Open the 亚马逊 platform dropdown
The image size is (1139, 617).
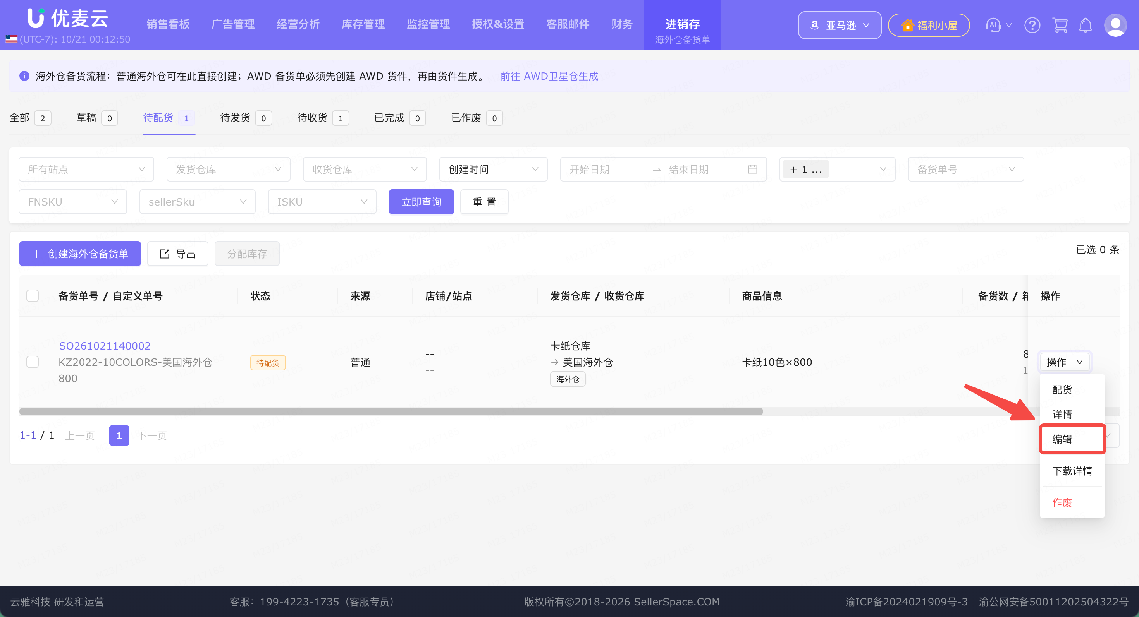[839, 25]
